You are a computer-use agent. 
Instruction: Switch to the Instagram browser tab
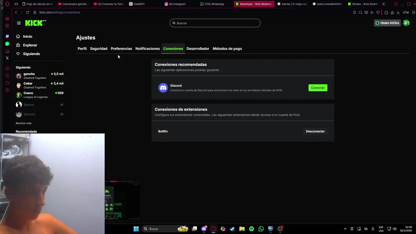[175, 4]
